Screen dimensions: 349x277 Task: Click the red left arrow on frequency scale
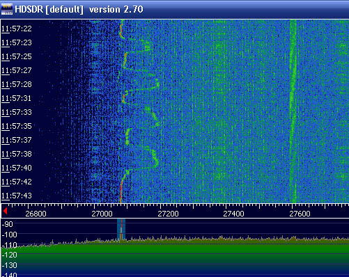(x=5, y=211)
